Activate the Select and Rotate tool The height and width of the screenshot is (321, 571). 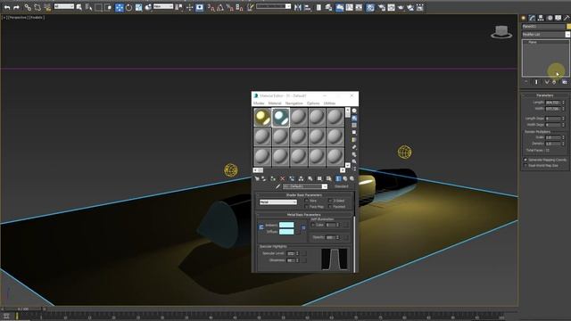coord(128,7)
